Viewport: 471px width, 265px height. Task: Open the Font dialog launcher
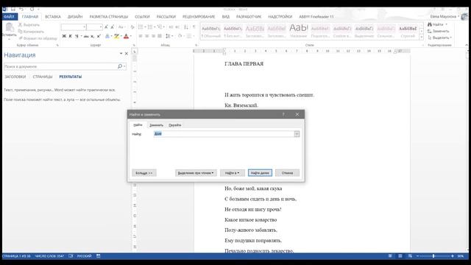click(x=134, y=45)
